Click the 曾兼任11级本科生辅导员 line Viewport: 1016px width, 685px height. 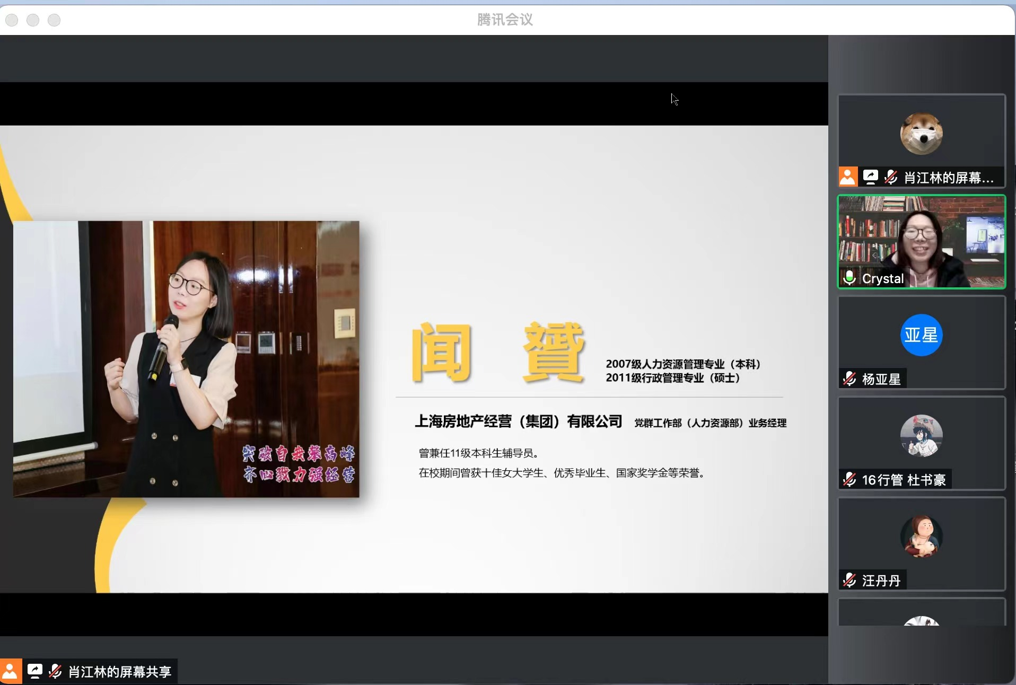pos(479,453)
